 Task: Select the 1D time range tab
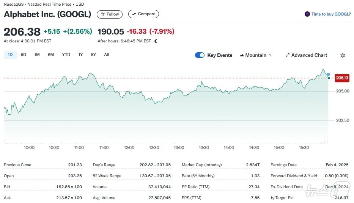[10, 55]
